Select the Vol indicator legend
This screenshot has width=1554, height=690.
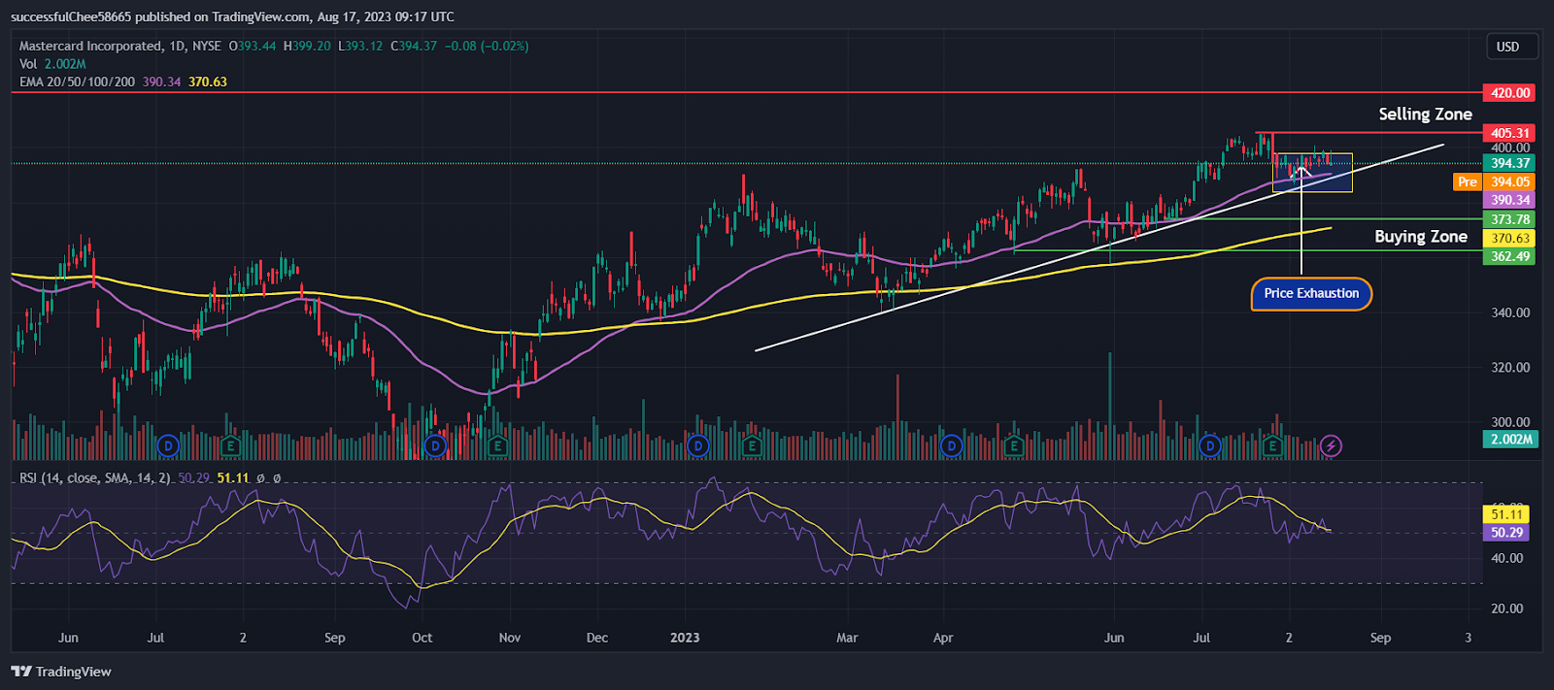click(x=52, y=64)
